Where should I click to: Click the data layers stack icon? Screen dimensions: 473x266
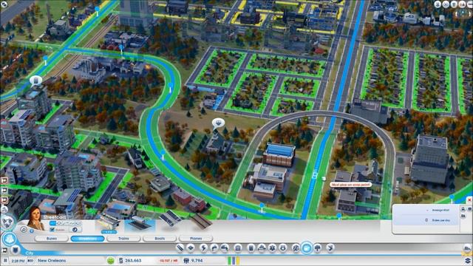468,260
